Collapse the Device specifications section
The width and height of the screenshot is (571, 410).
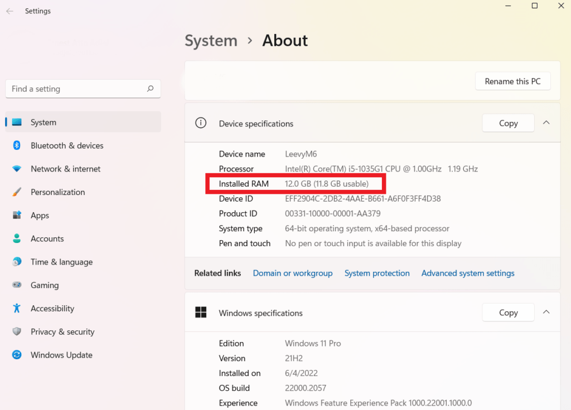546,123
